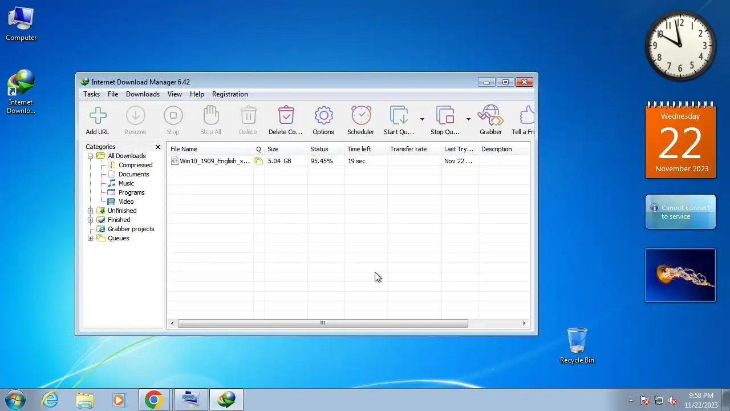This screenshot has width=730, height=411.
Task: Sort by File Name column header
Action: point(210,149)
